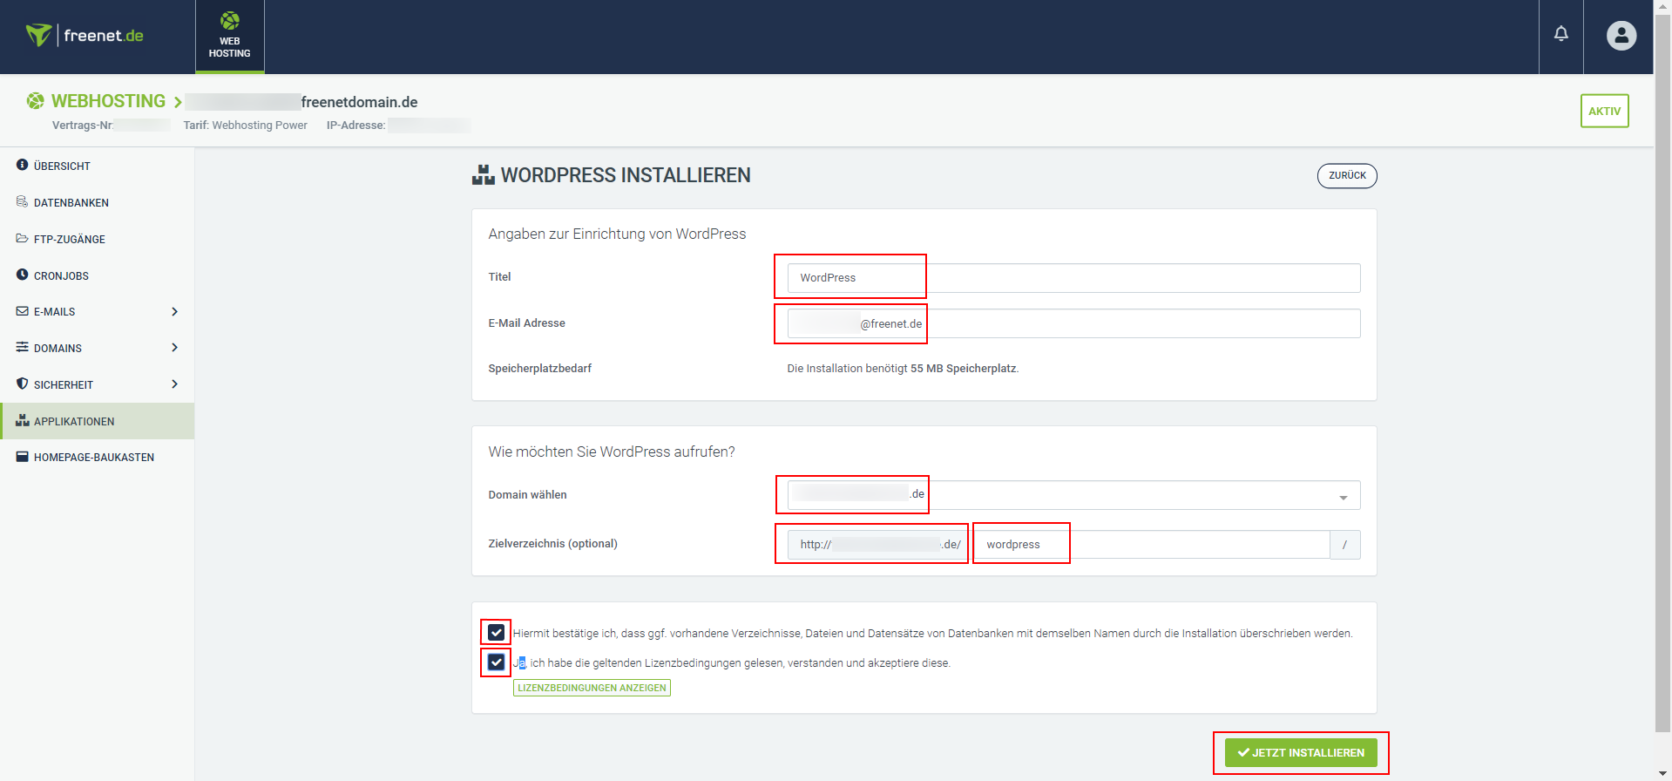Open the Cronjobs menu item

[97, 275]
